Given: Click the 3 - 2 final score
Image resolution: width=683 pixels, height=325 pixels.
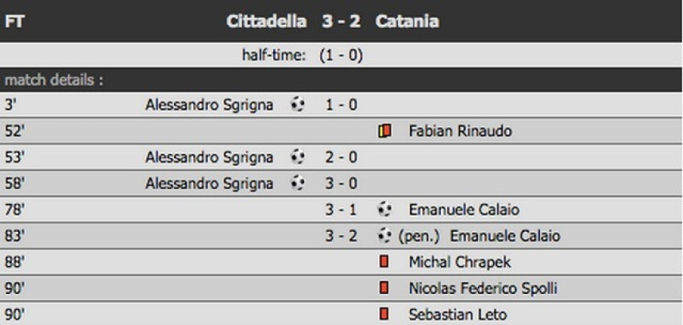Looking at the screenshot, I should coord(341,21).
